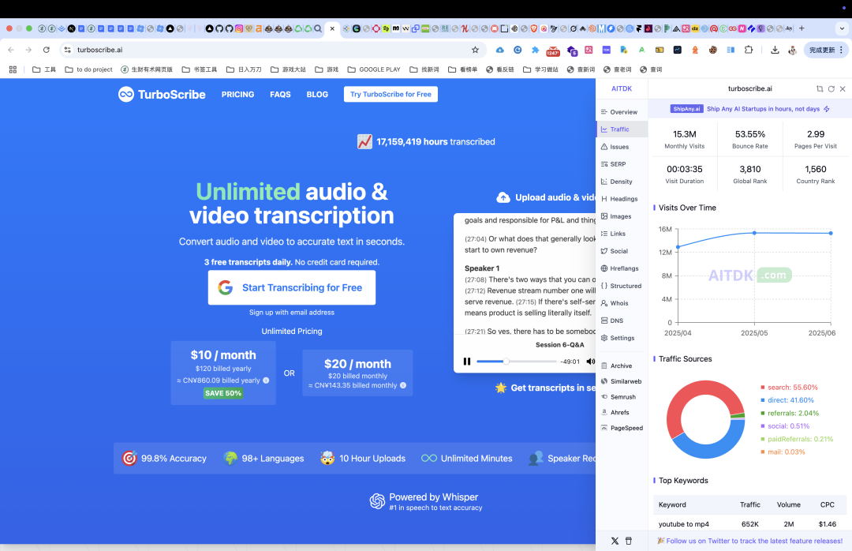Viewport: 852px width, 551px height.
Task: Click the 2025/05 data point on visits chart
Action: click(754, 234)
